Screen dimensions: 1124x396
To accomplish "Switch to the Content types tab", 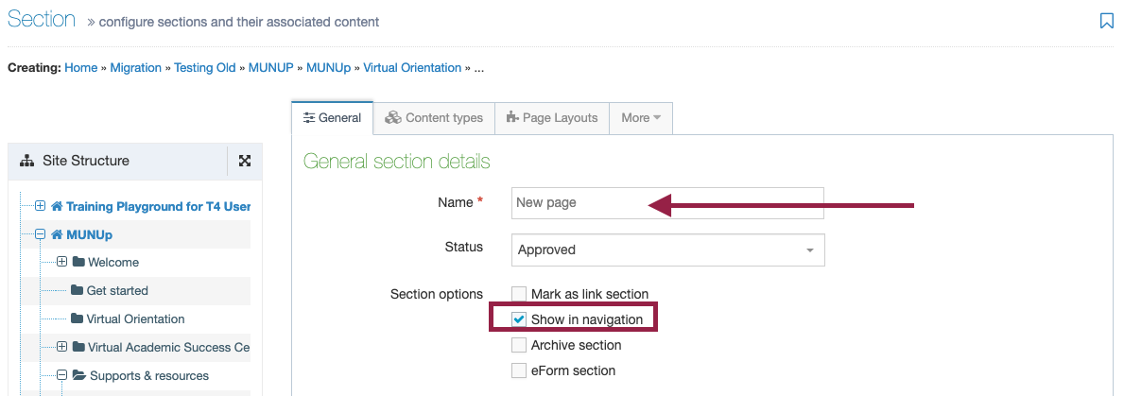I will click(434, 118).
